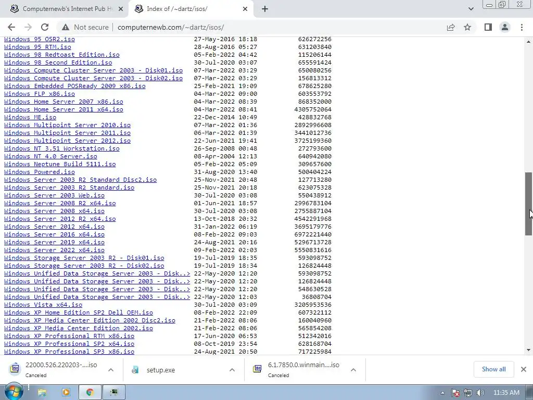The image size is (533, 400).
Task: Open Windows Powered.iso link
Action: [x=40, y=172]
